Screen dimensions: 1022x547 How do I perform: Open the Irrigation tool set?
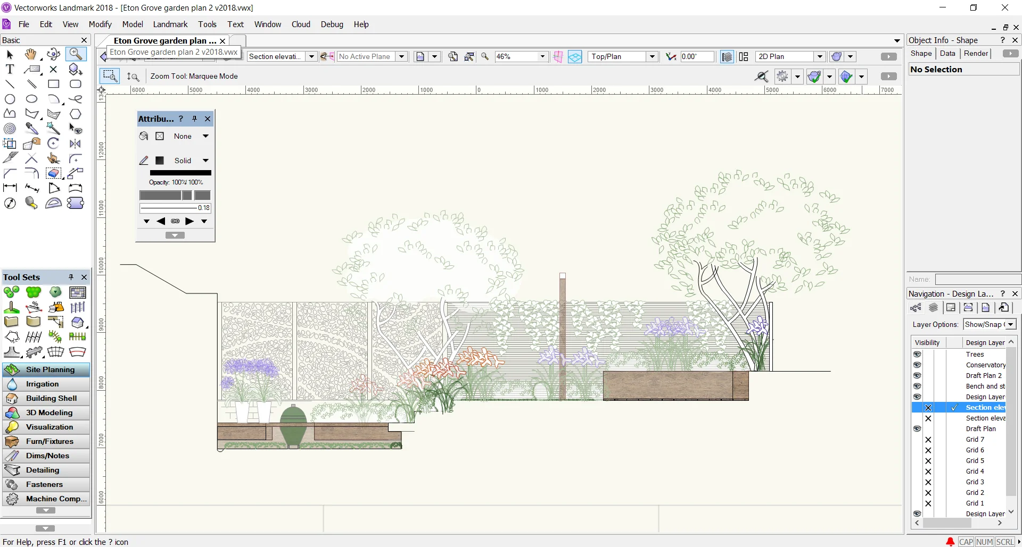(46, 384)
